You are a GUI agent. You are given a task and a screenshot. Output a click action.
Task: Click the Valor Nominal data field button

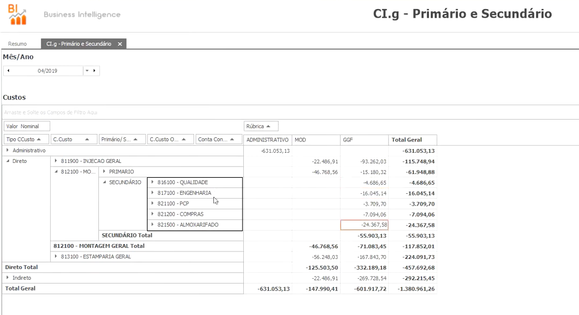point(27,126)
